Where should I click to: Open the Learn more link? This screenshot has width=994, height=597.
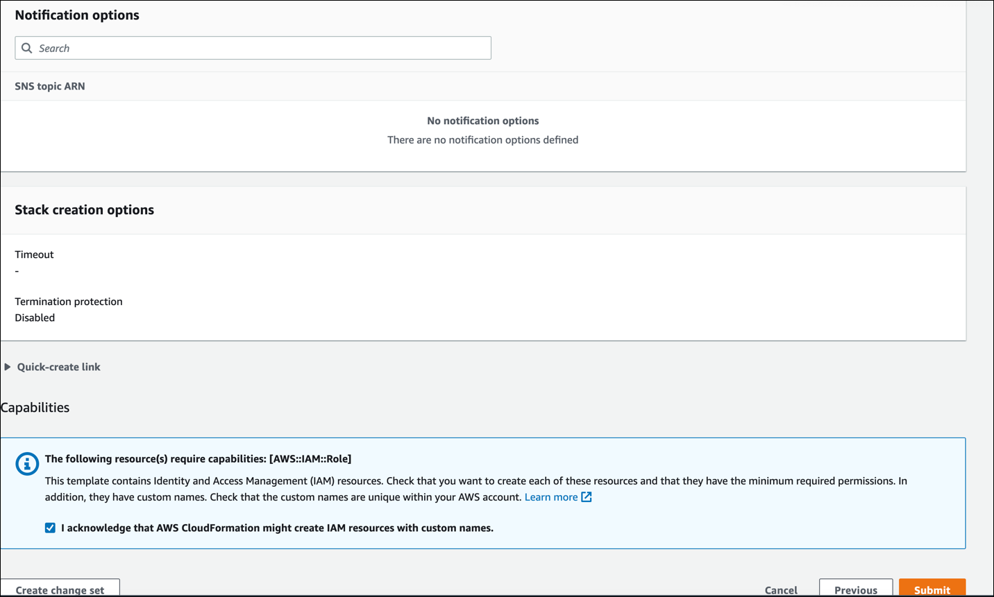click(x=551, y=497)
